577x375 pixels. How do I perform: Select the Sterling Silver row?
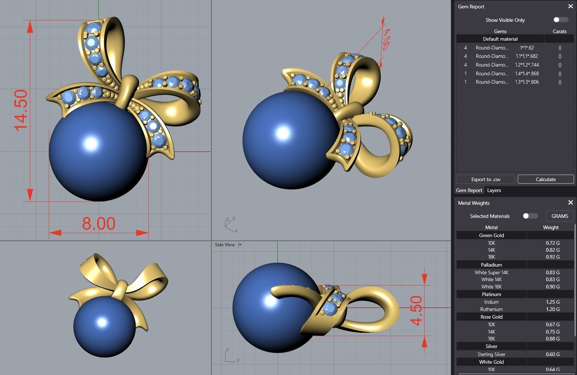click(515, 354)
